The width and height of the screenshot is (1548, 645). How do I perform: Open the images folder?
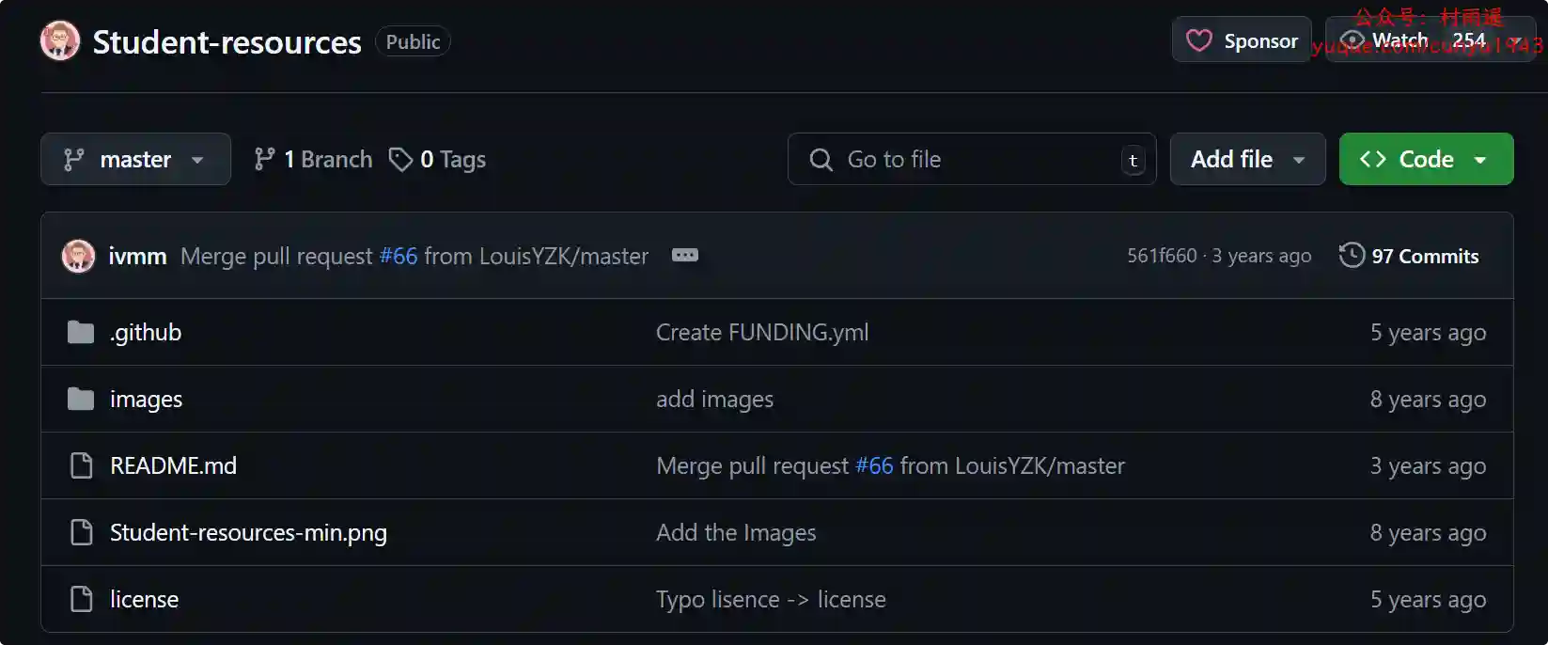coord(146,400)
